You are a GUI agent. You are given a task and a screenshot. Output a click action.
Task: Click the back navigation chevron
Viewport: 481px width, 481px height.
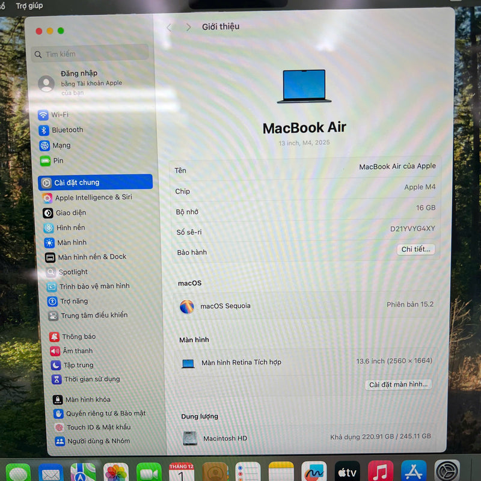170,26
